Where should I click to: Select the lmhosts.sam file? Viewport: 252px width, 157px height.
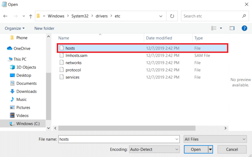[76, 55]
